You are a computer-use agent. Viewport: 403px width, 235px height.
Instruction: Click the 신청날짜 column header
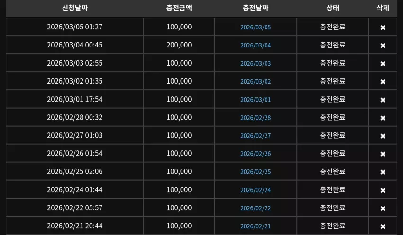click(75, 8)
